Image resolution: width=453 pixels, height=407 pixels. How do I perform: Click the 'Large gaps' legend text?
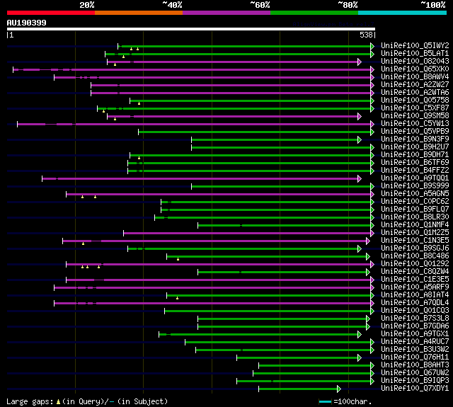point(30,401)
